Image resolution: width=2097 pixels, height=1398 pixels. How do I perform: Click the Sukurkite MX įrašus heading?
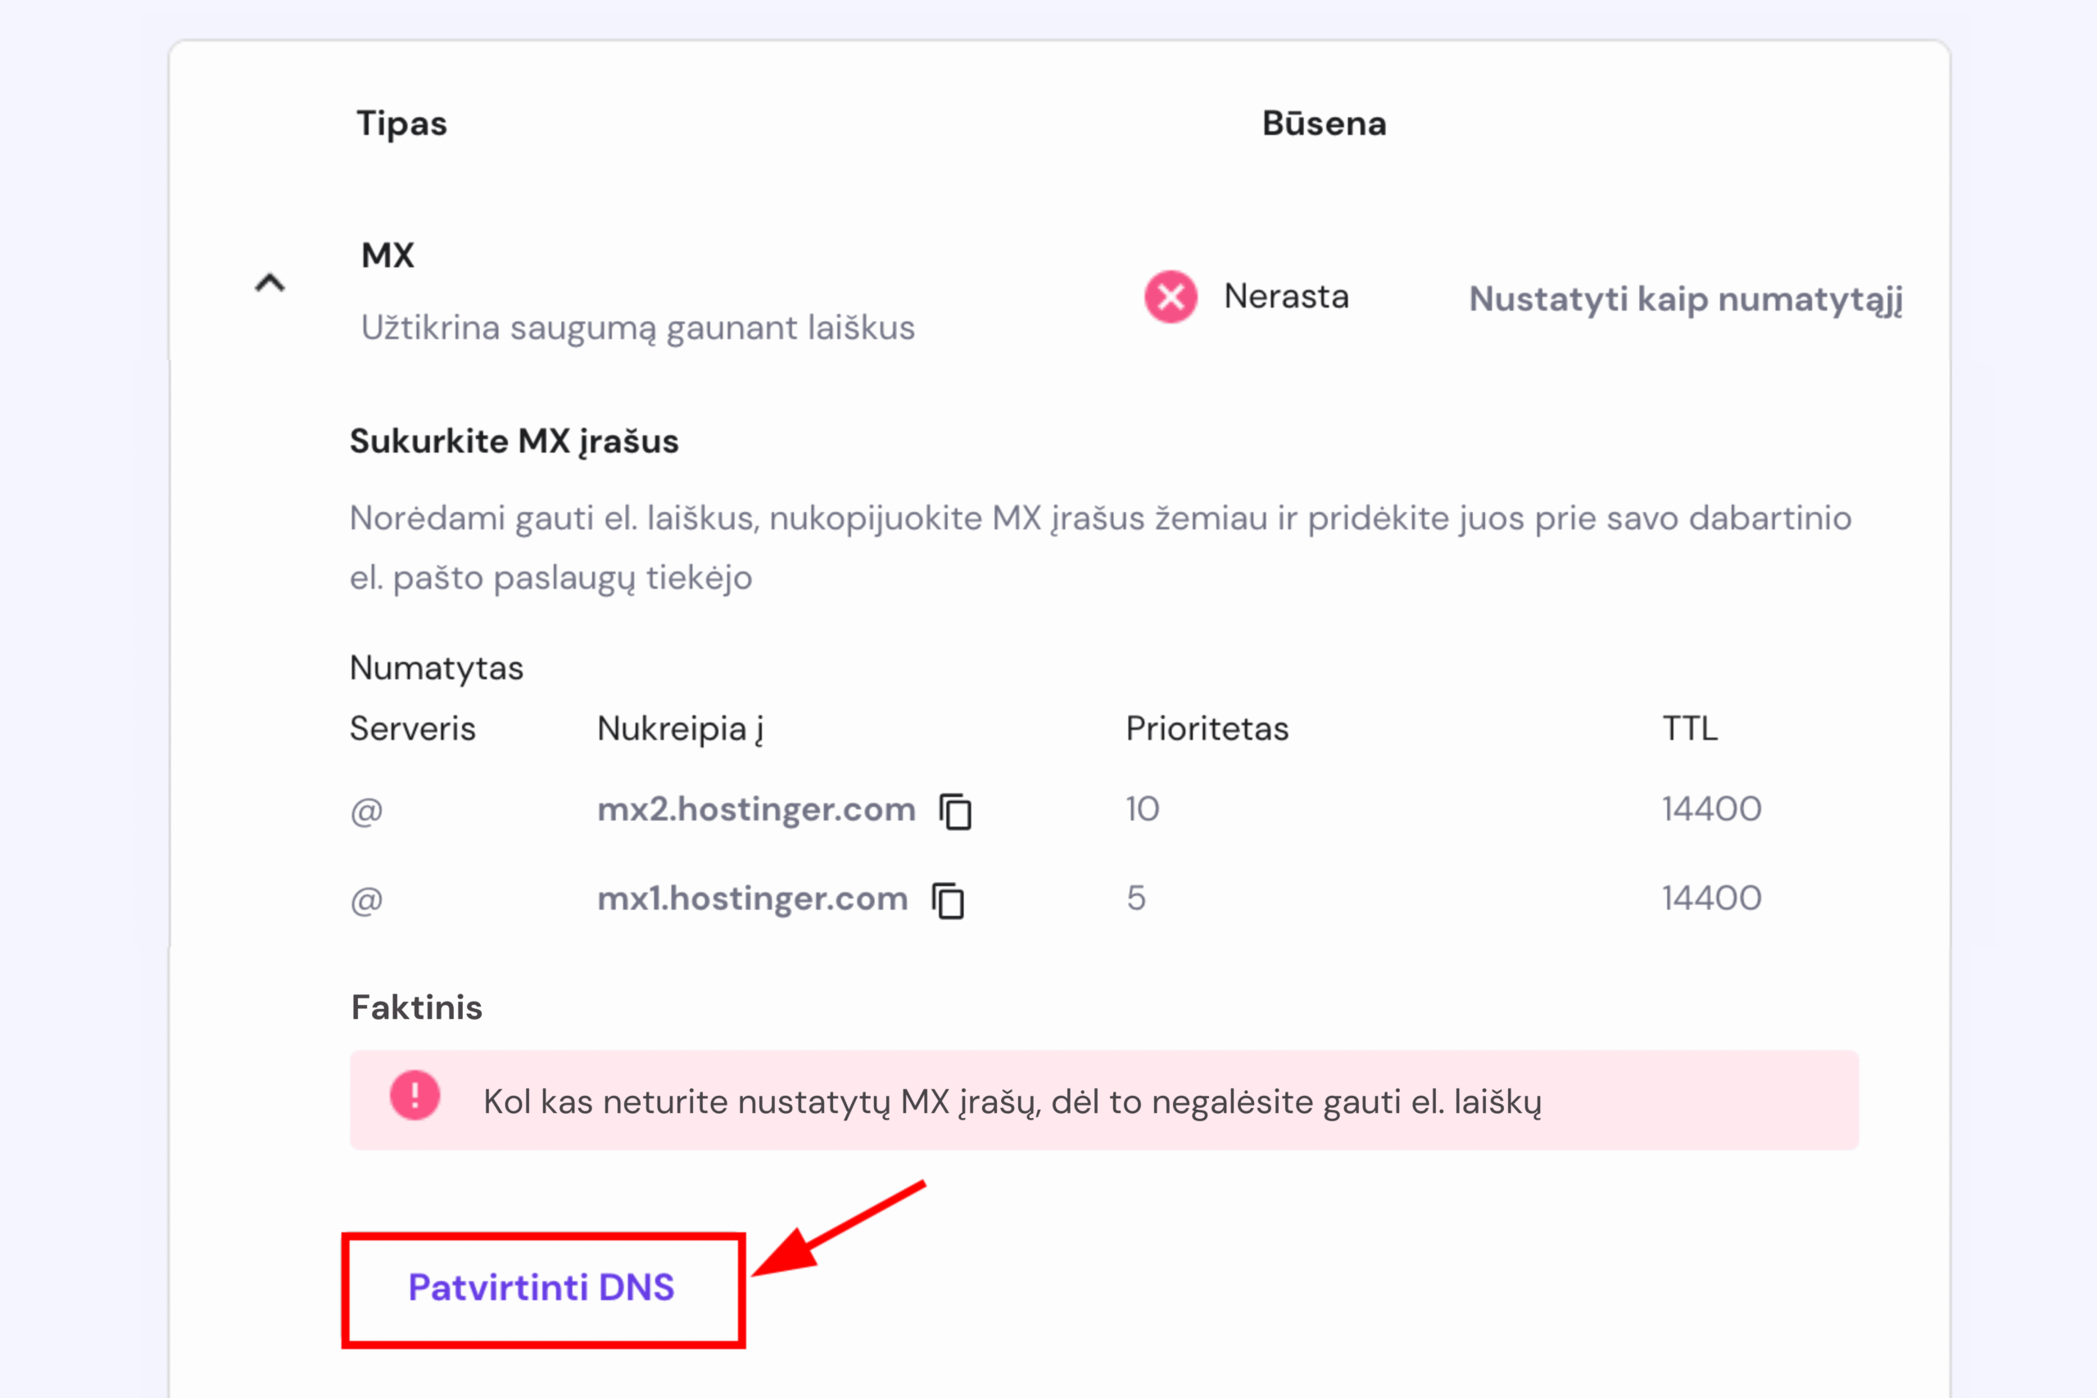pyautogui.click(x=514, y=441)
